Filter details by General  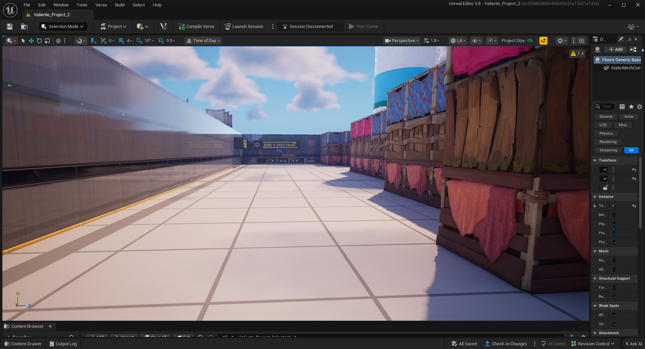point(606,117)
